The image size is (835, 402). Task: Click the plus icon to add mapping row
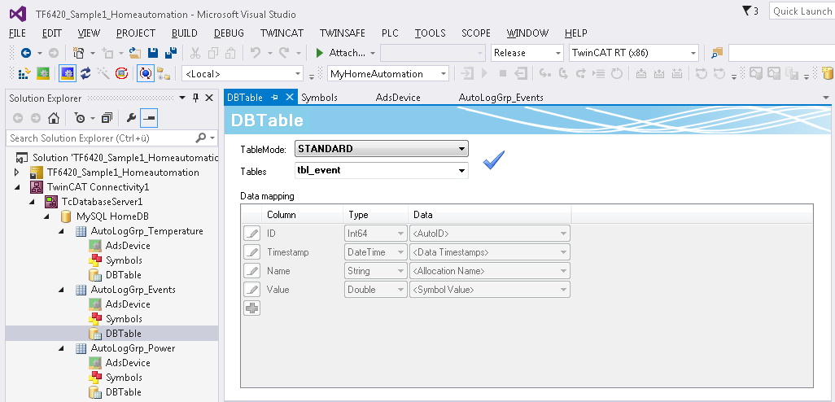251,308
